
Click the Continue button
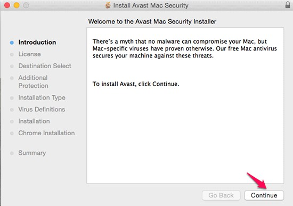pos(264,195)
